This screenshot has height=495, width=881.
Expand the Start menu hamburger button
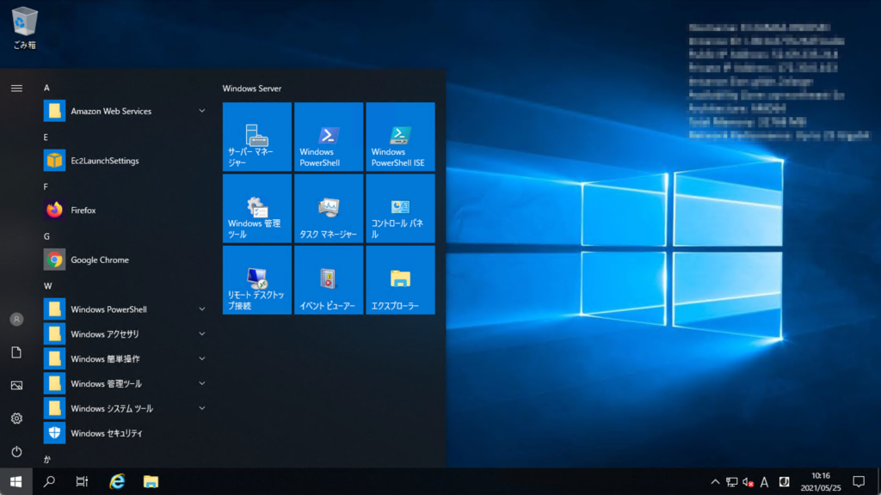[16, 89]
